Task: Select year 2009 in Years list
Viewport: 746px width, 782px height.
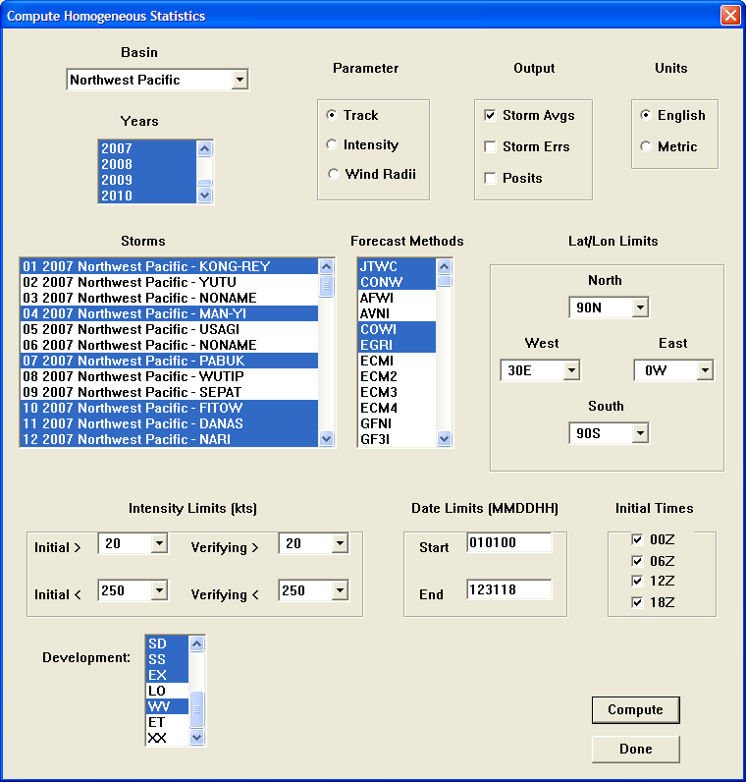Action: [147, 180]
